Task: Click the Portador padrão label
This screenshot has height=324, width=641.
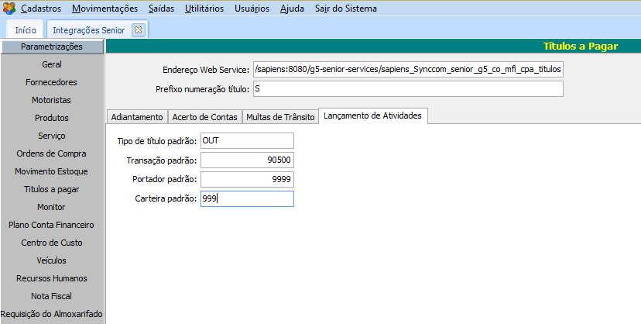Action: point(164,179)
